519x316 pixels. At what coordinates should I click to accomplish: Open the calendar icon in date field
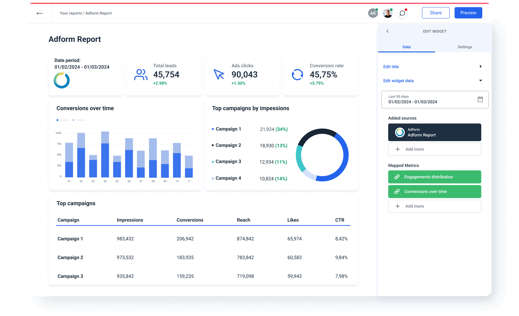point(480,99)
